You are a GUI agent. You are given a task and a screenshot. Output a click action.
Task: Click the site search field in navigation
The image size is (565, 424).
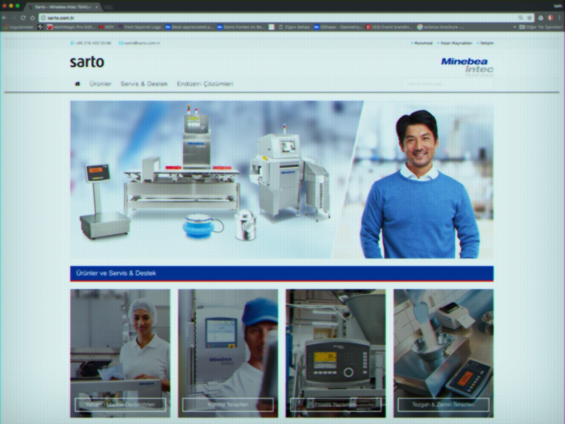coord(450,84)
